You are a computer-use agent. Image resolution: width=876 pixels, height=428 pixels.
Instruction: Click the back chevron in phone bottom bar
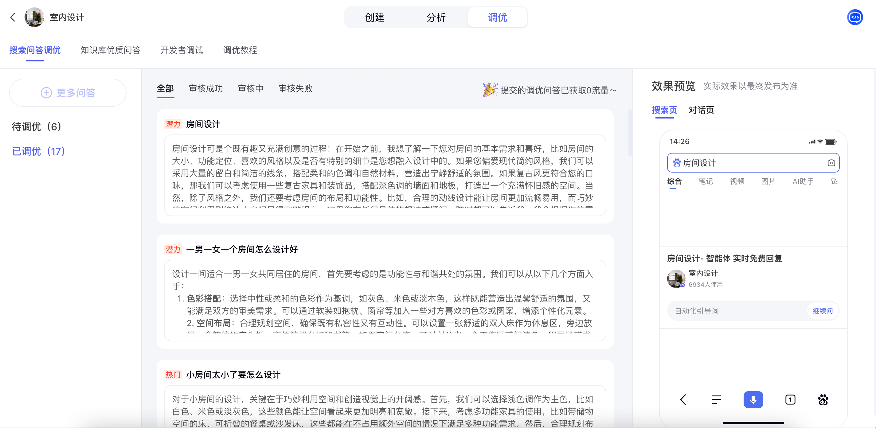[683, 399]
